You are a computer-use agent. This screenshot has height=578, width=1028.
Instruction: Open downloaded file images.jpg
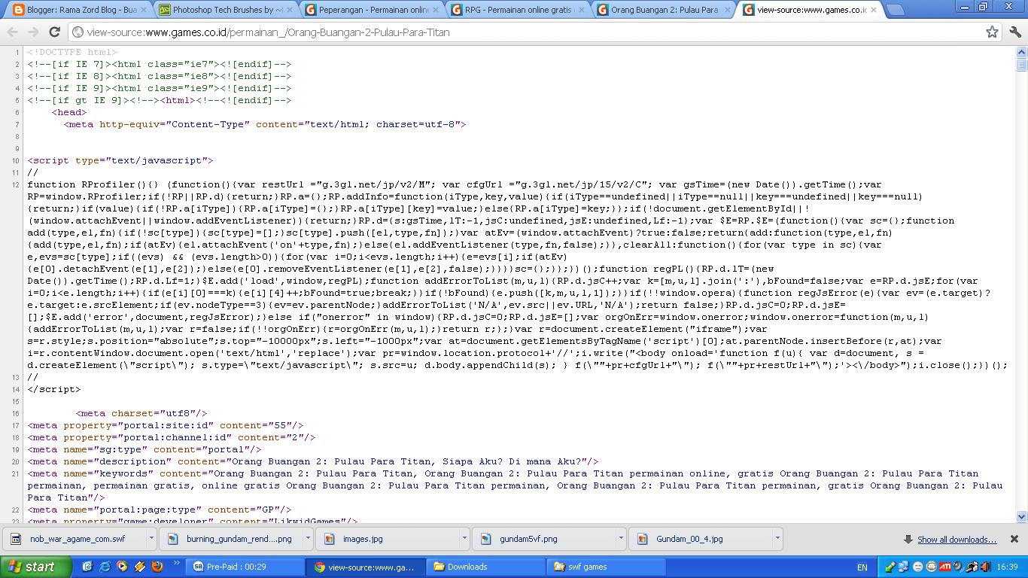[388, 539]
